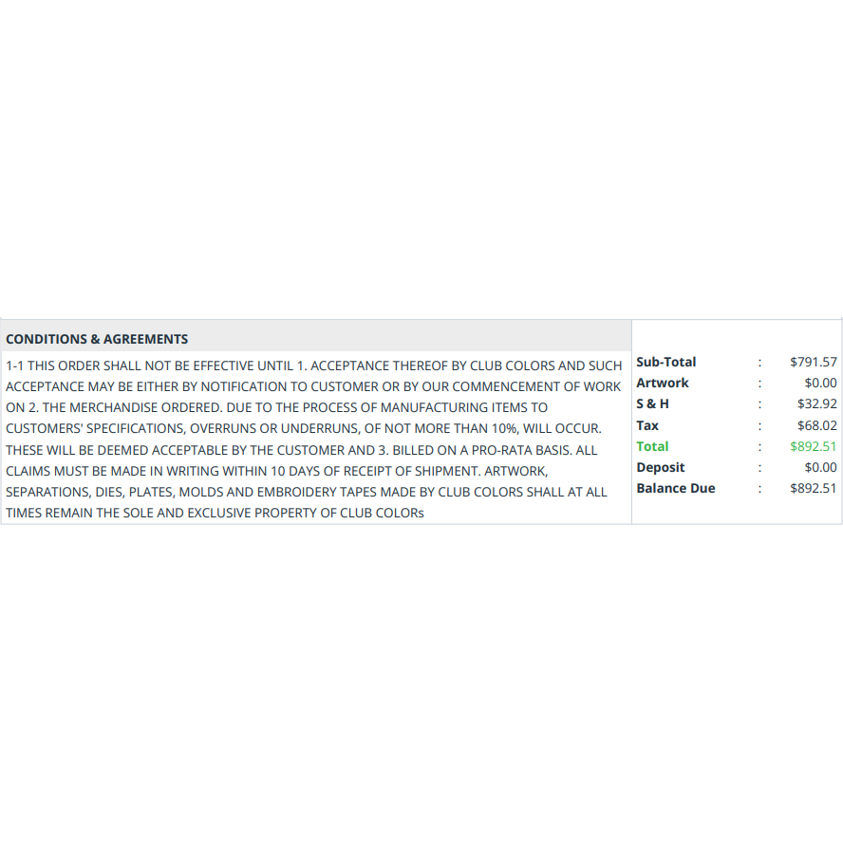Click the text mentioning overruns or underruns
The width and height of the screenshot is (843, 843).
(x=304, y=429)
